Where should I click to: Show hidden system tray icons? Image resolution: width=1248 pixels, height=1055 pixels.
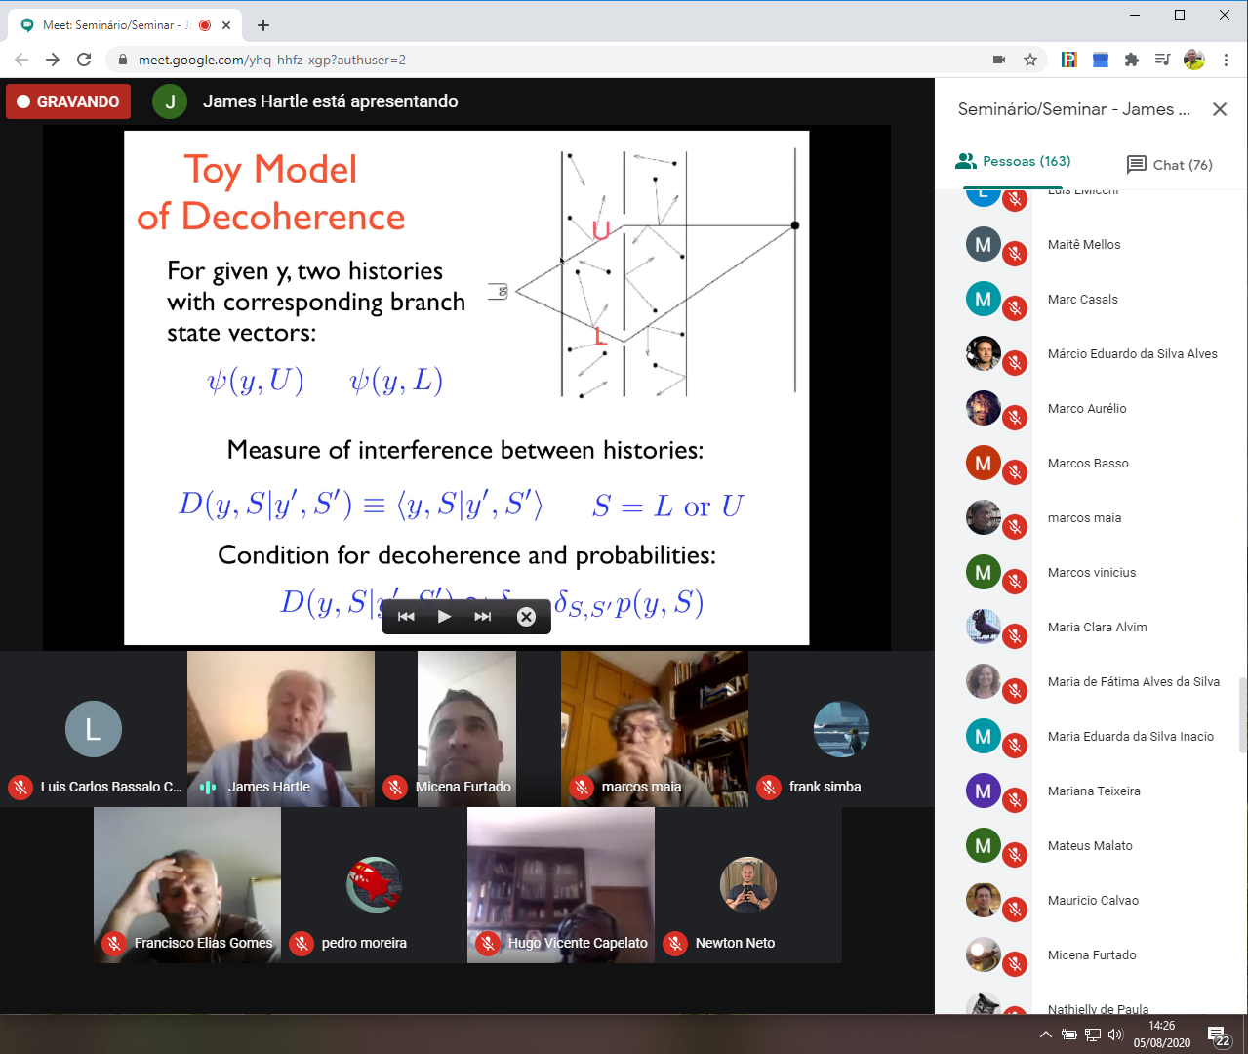(x=1046, y=1035)
